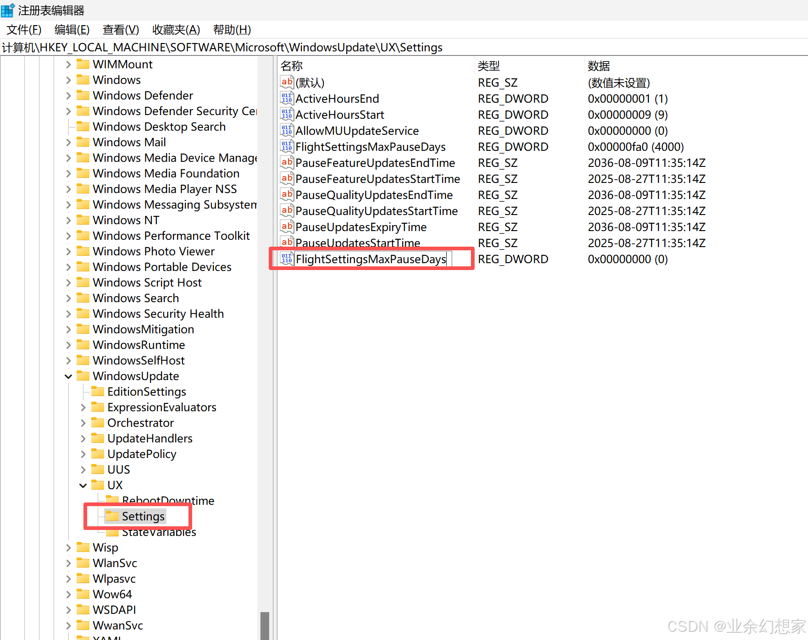The width and height of the screenshot is (808, 640).
Task: Select the Windows Desktop Search folder icon
Action: (83, 126)
